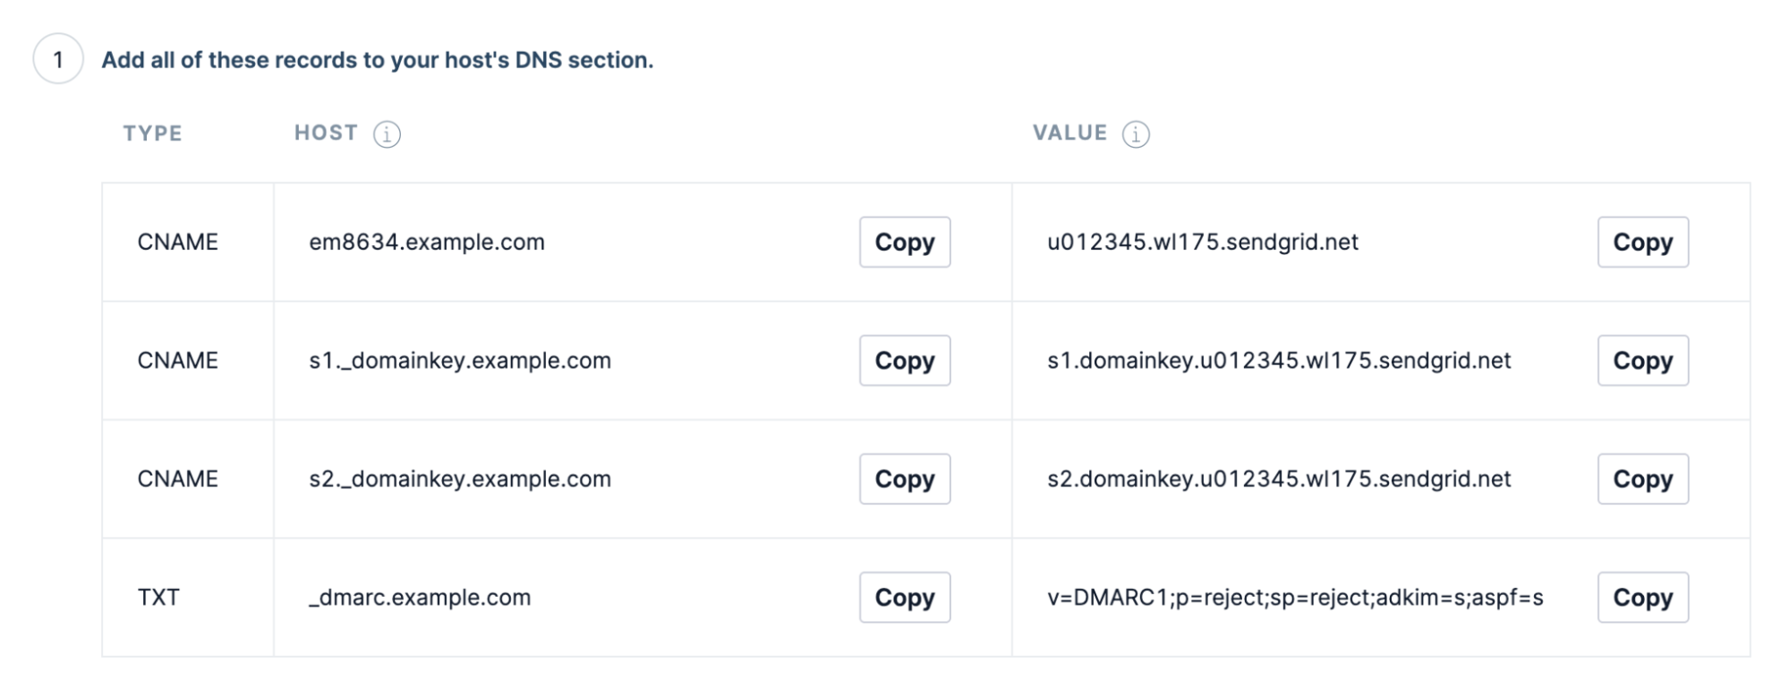Click the info icon next to VALUE
The image size is (1789, 689).
(1136, 134)
